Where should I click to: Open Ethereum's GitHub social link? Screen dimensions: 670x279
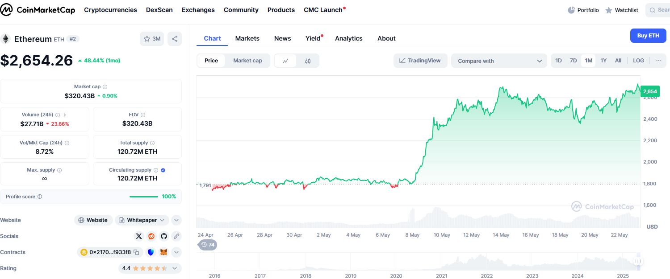point(164,236)
